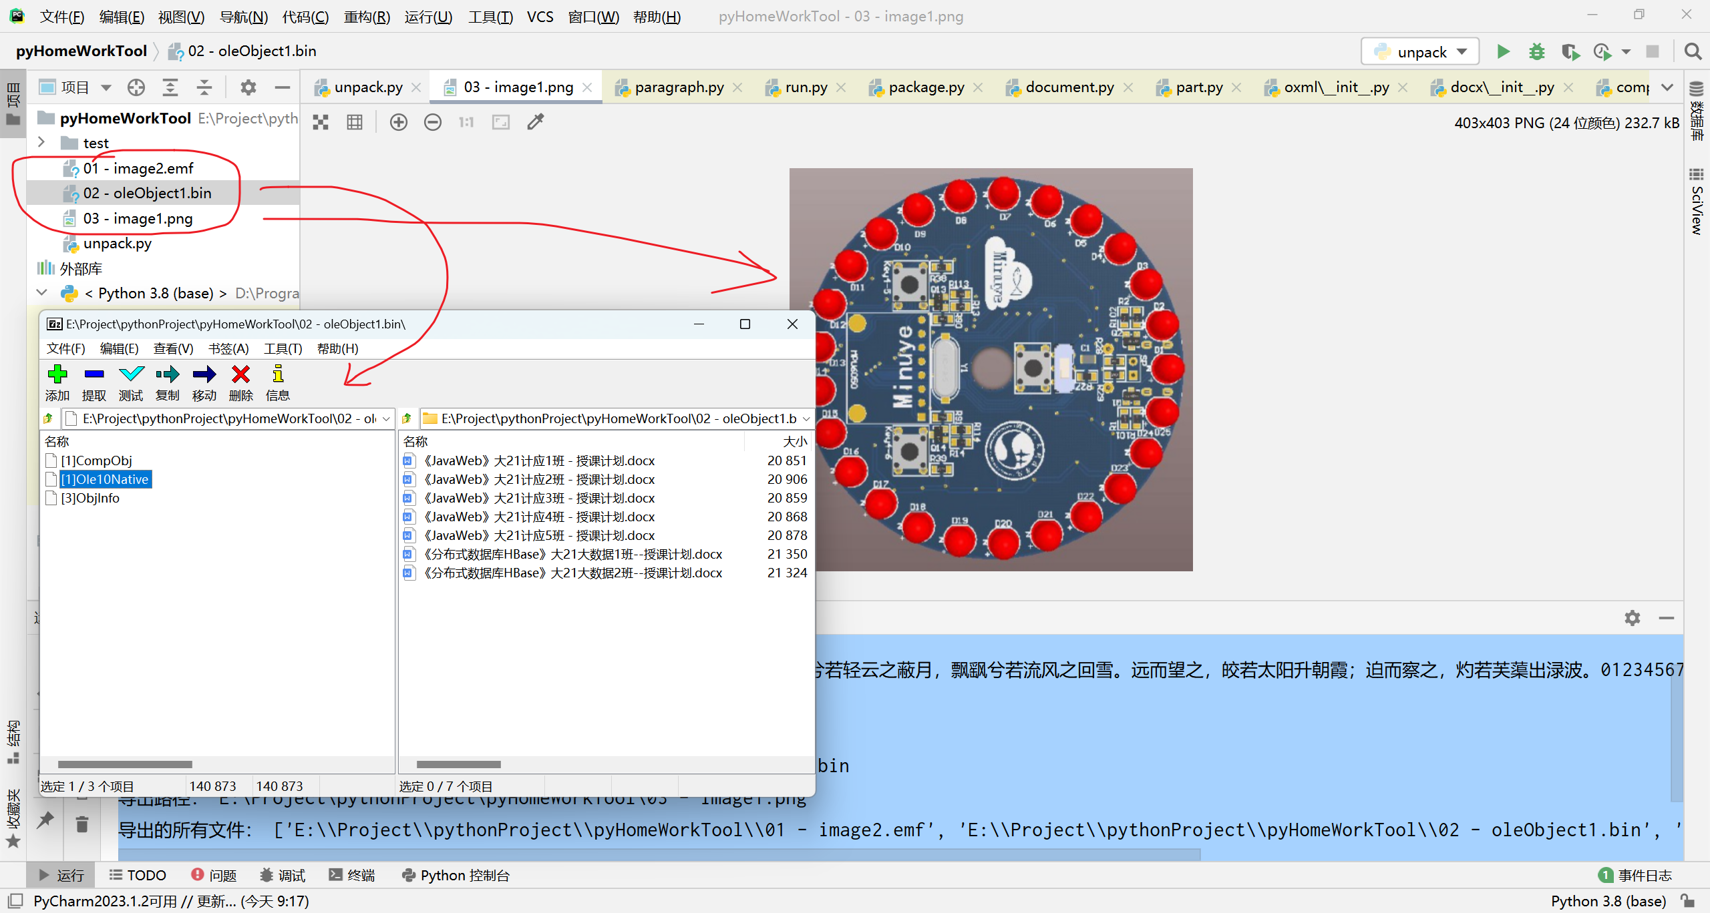Switch to the unpack.py editor tab
Screen dimensions: 1710x913
pos(368,87)
